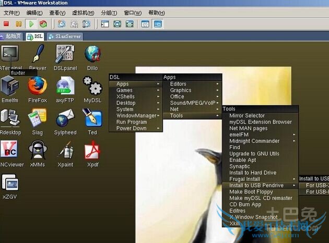Launch the MyDSL desktop icon
Viewport: 329px width, 243px height.
[92, 86]
